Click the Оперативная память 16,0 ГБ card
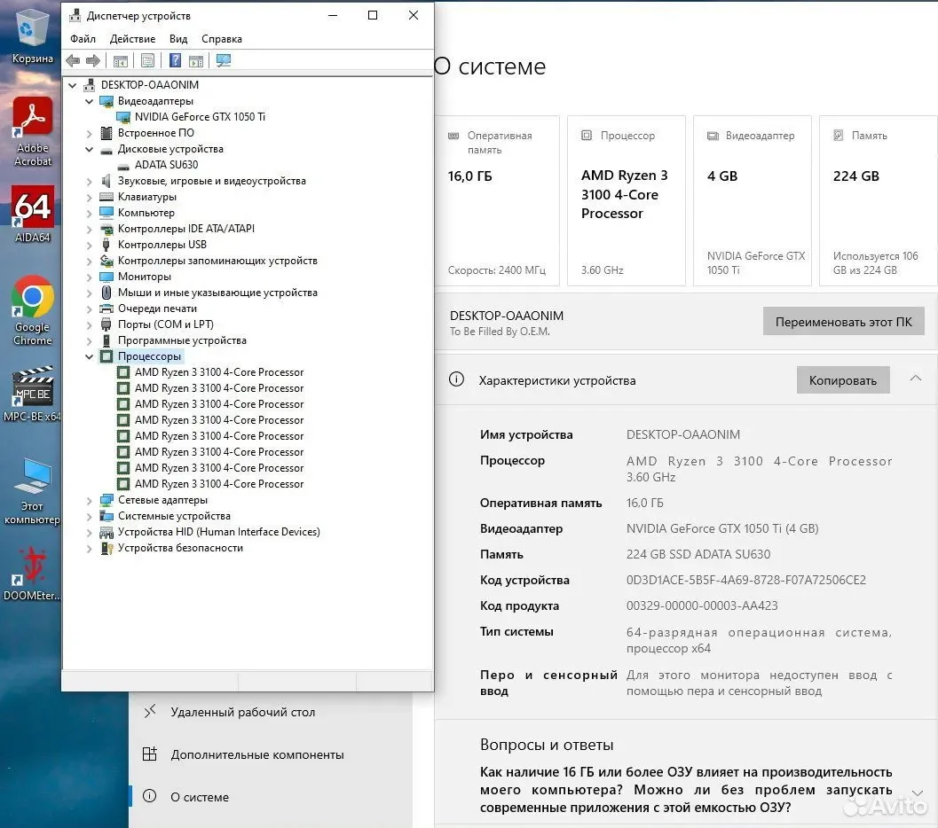This screenshot has width=938, height=828. [497, 200]
